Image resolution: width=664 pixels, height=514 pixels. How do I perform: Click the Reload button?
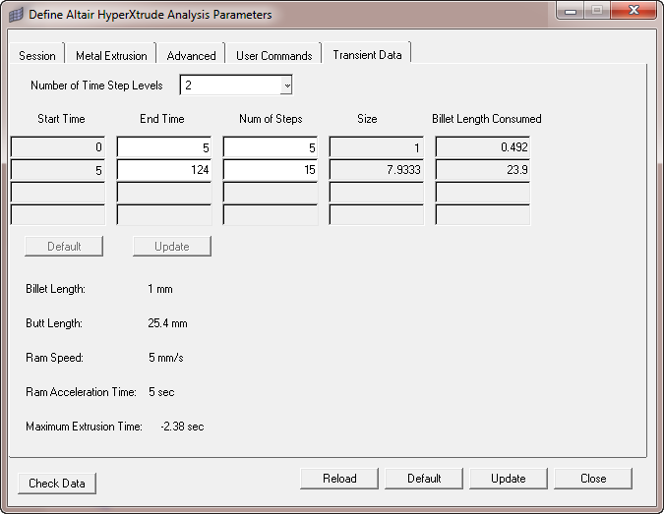(339, 479)
